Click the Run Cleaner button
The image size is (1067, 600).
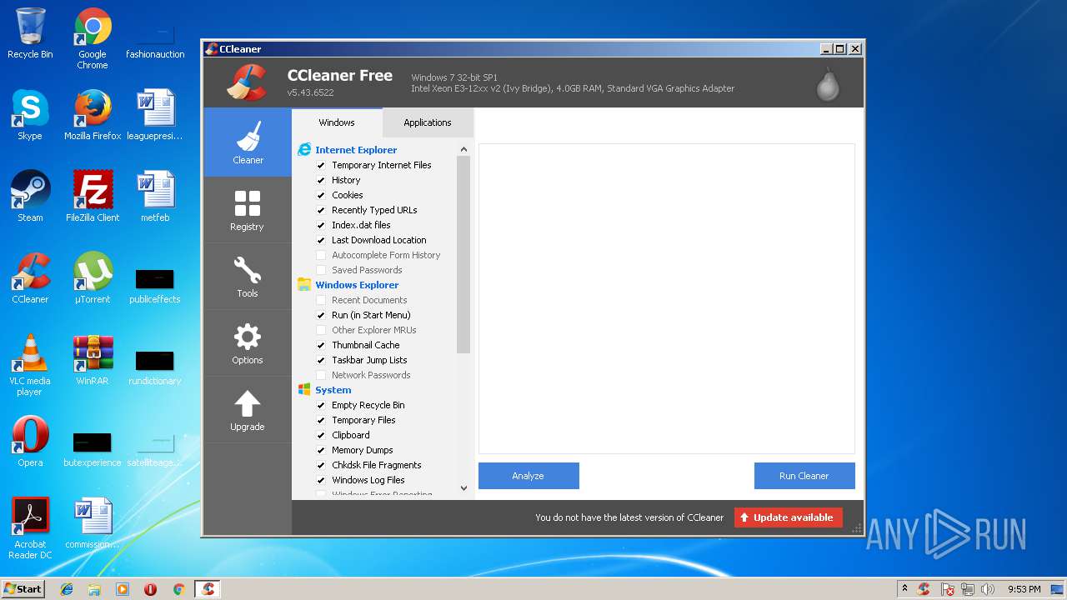tap(804, 476)
